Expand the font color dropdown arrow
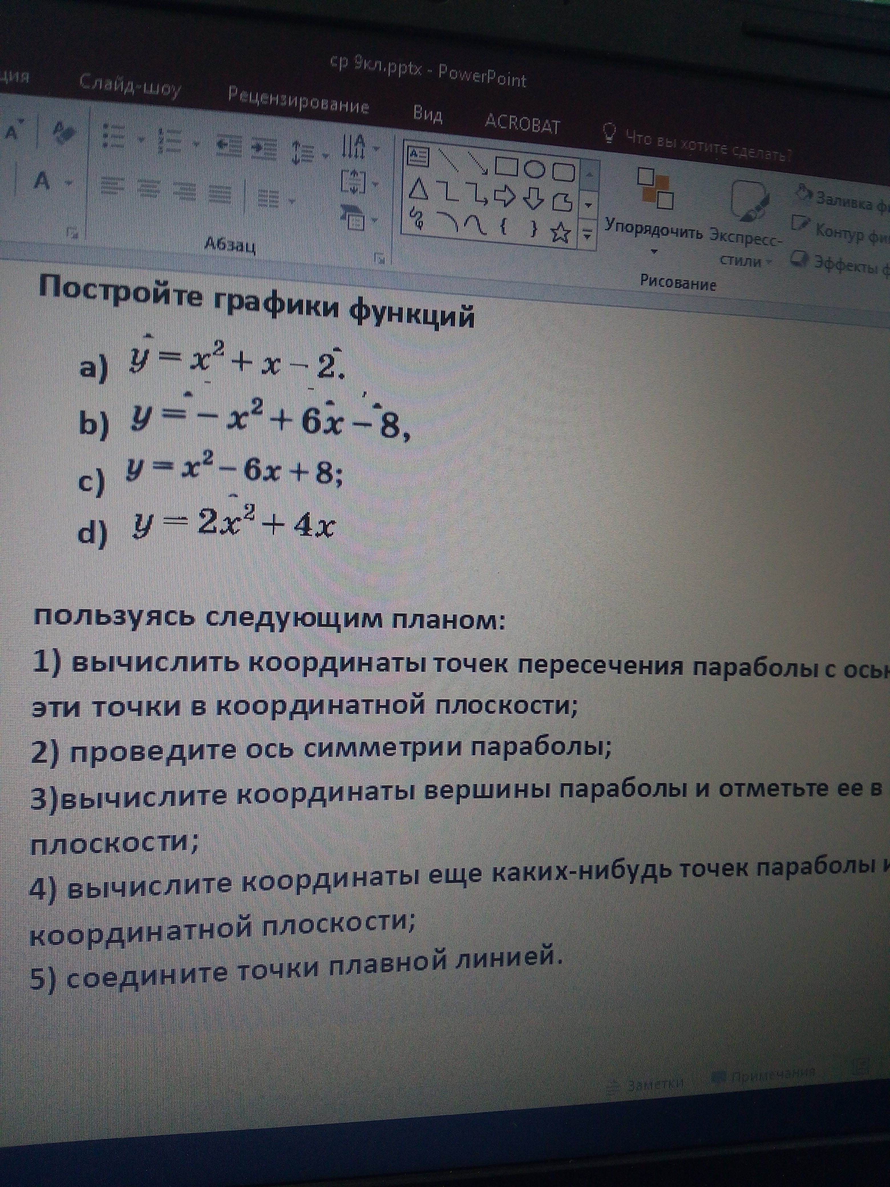This screenshot has height=1187, width=890. pos(69,183)
